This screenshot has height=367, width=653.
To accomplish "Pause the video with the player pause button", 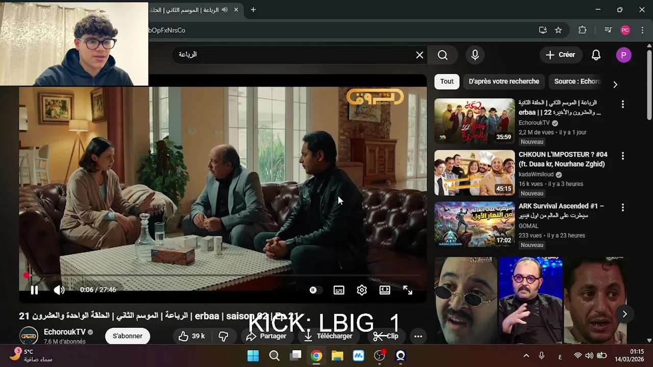I will [x=34, y=290].
